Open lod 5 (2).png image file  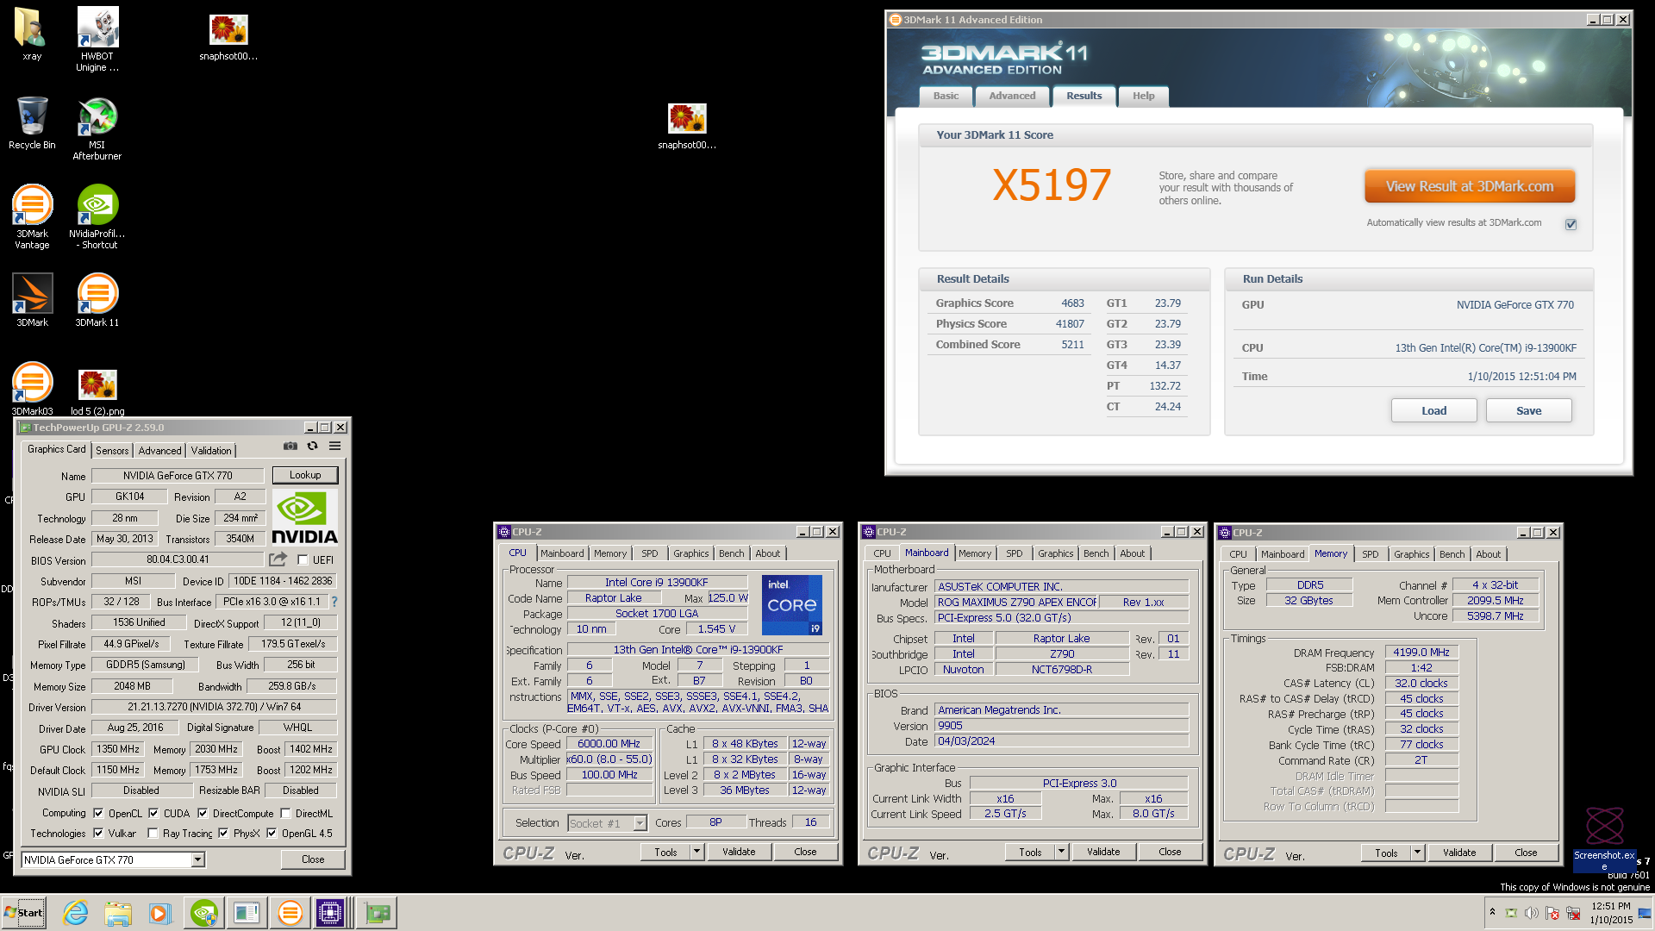(97, 391)
